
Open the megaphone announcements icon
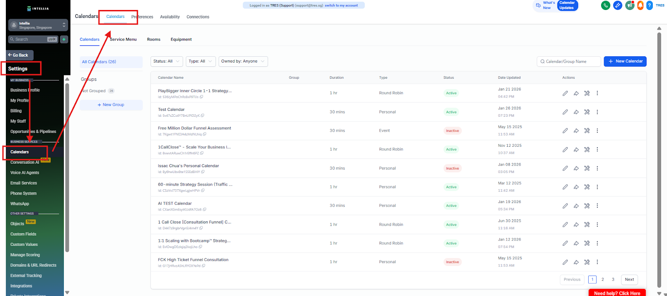pyautogui.click(x=629, y=5)
